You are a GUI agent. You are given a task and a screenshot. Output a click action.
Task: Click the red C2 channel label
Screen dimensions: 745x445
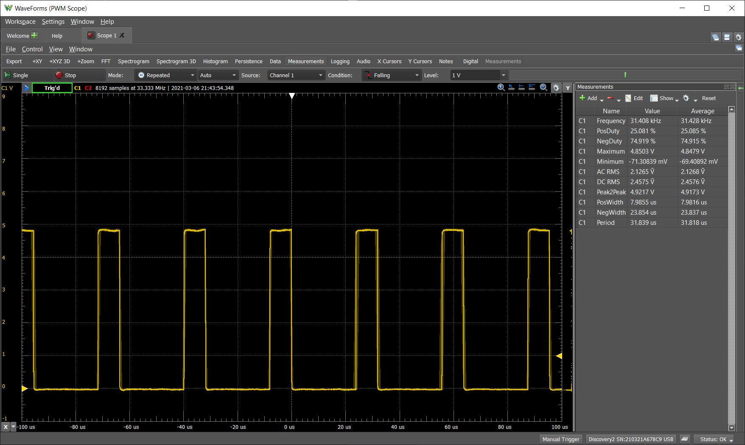pos(88,88)
